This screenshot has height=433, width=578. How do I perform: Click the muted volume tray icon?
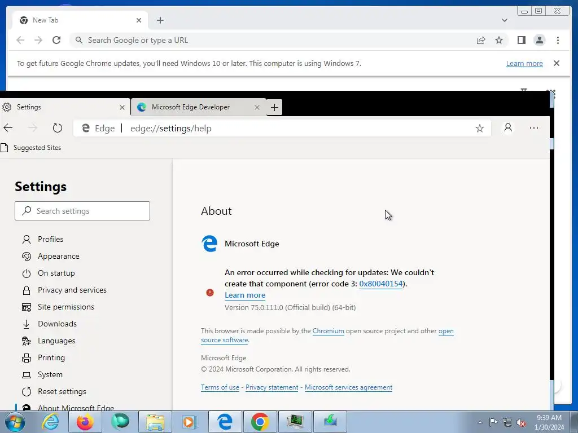click(521, 422)
